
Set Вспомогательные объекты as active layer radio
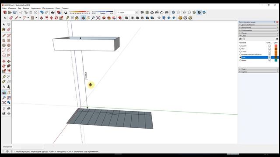click(x=240, y=54)
